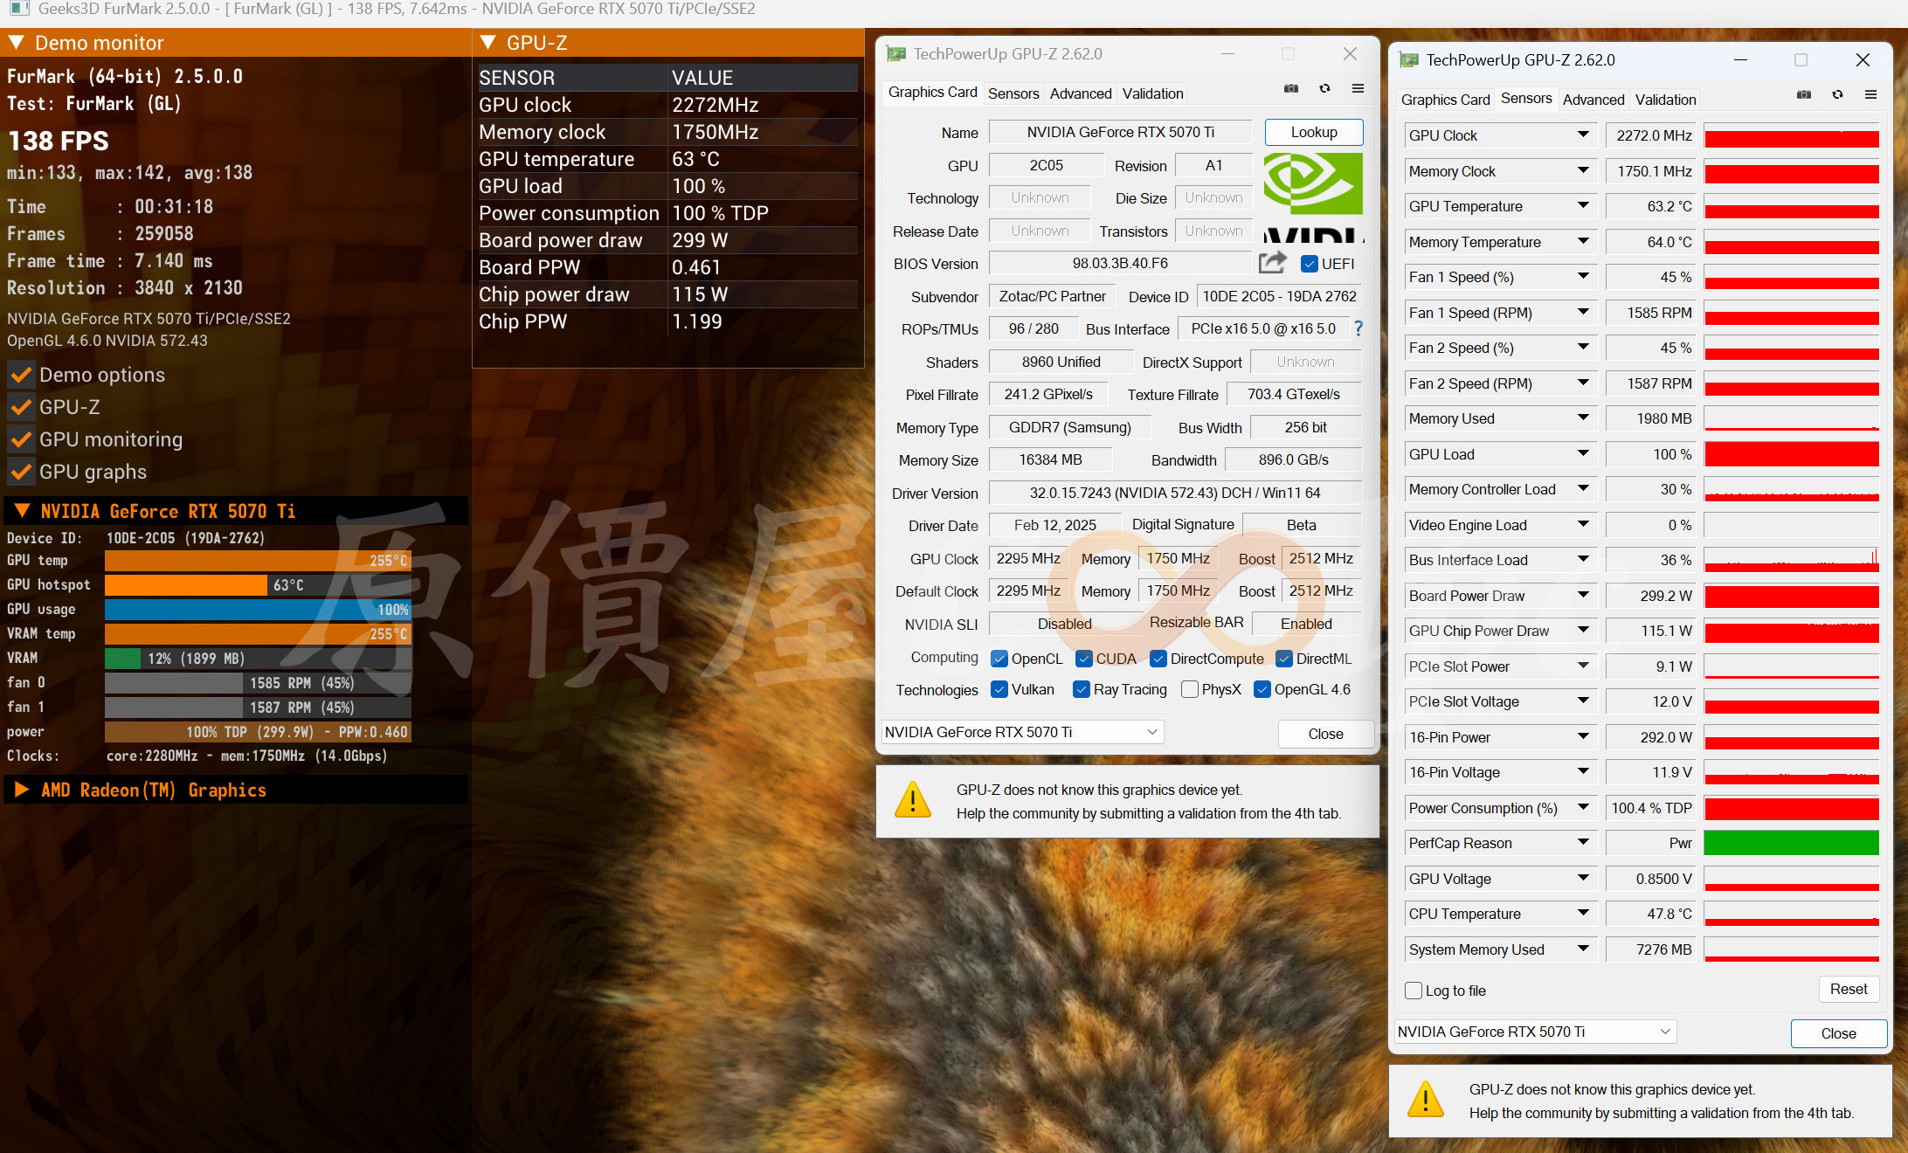
Task: Click the Lookup button
Action: point(1314,132)
